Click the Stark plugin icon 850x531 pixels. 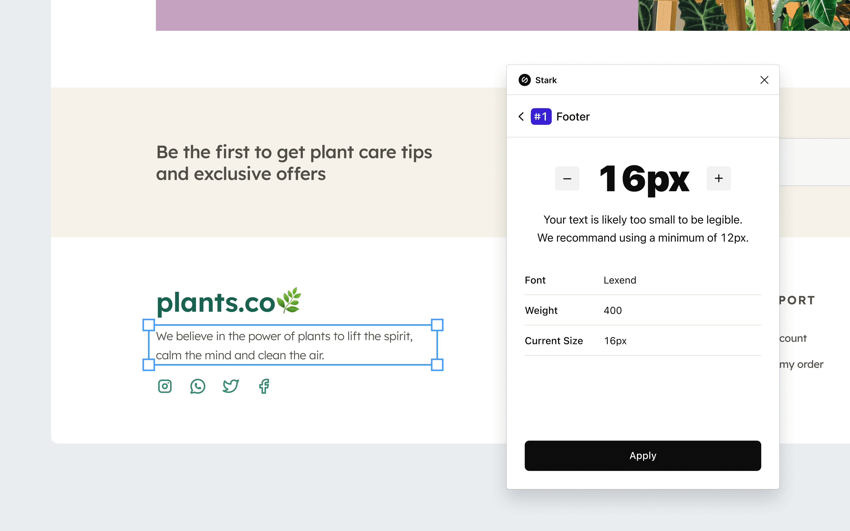524,80
